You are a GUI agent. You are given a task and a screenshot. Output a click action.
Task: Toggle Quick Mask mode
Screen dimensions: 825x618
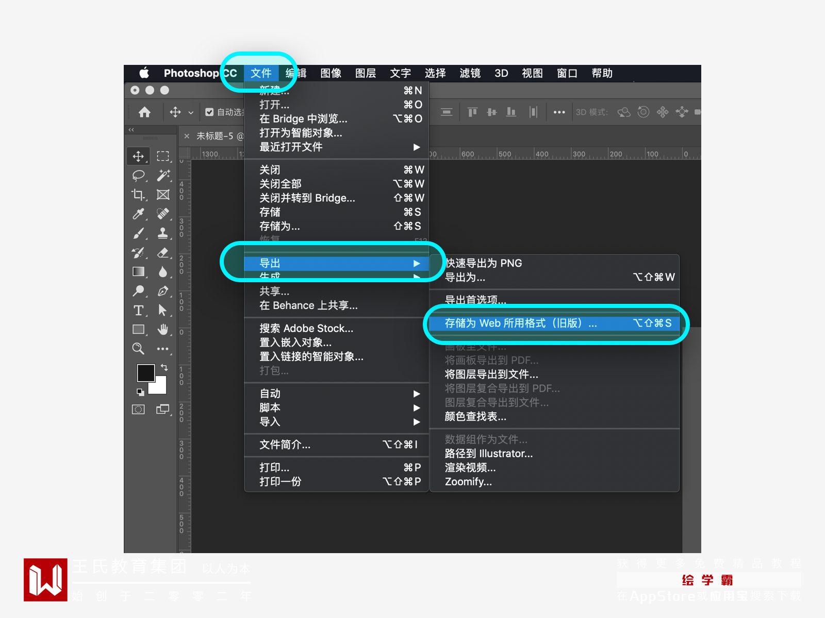(138, 409)
